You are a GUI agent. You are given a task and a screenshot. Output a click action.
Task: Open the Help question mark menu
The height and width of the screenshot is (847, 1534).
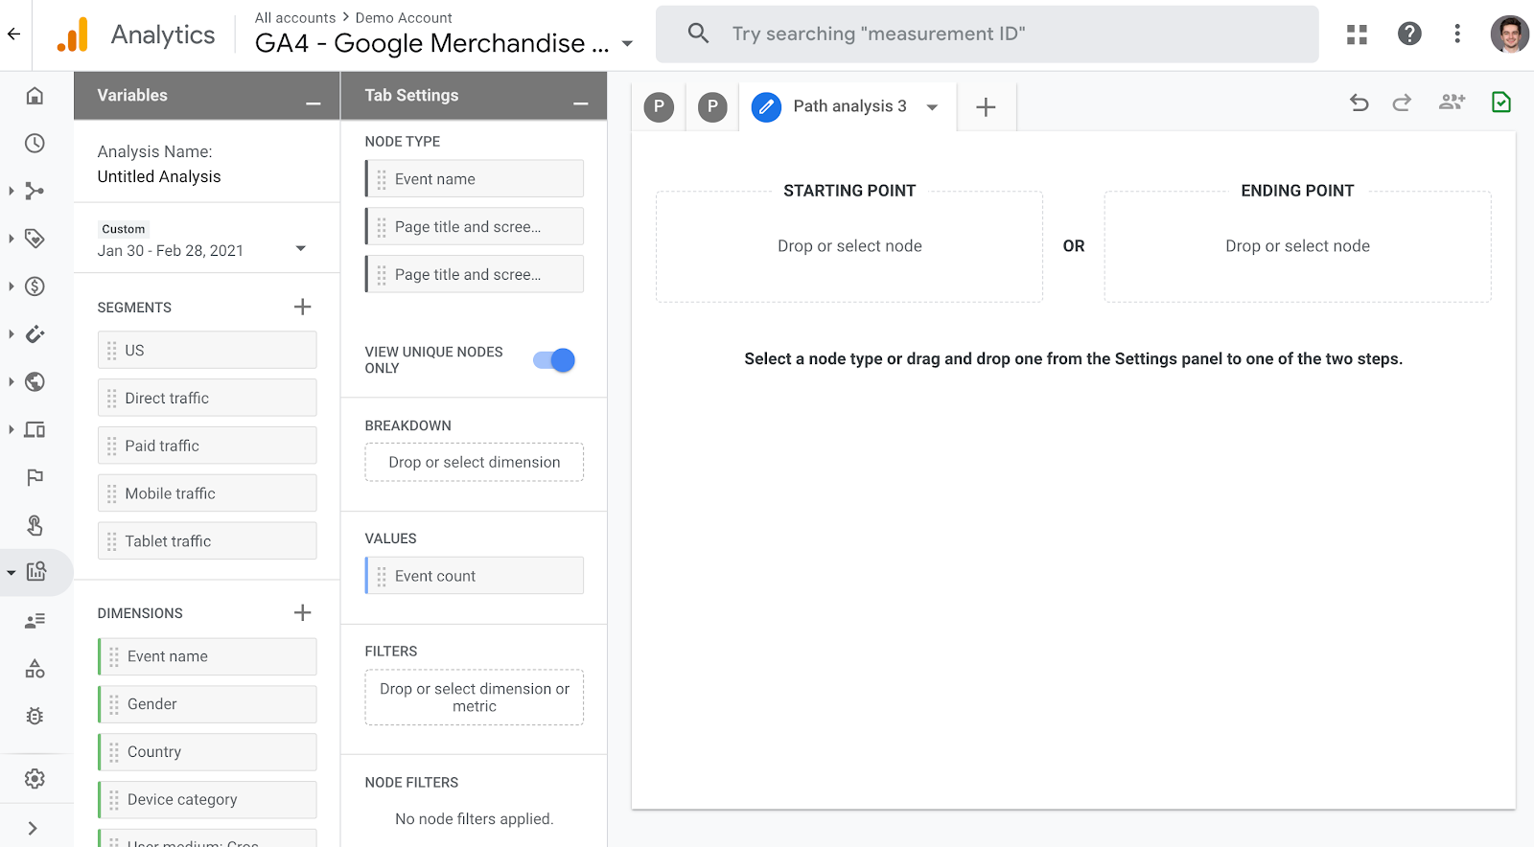(x=1409, y=34)
